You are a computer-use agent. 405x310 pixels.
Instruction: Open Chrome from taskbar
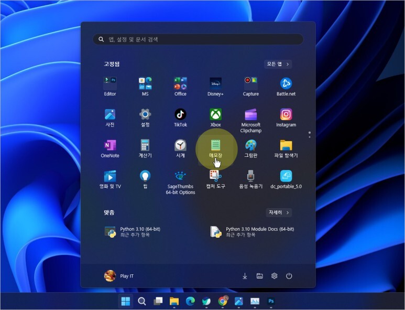(223, 301)
